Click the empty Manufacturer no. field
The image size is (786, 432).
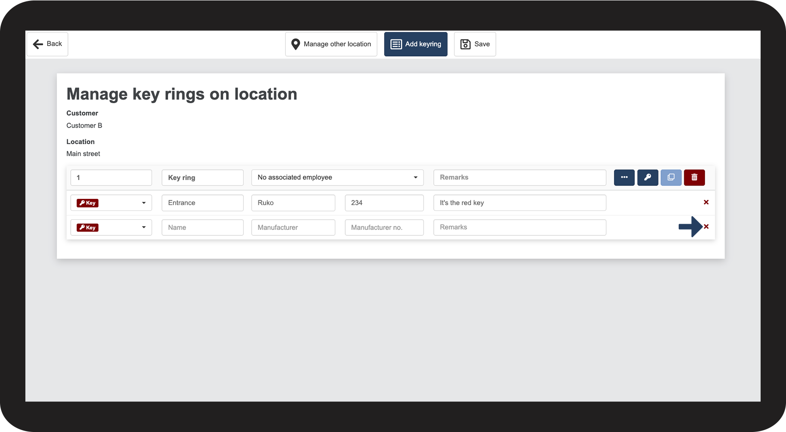(384, 227)
